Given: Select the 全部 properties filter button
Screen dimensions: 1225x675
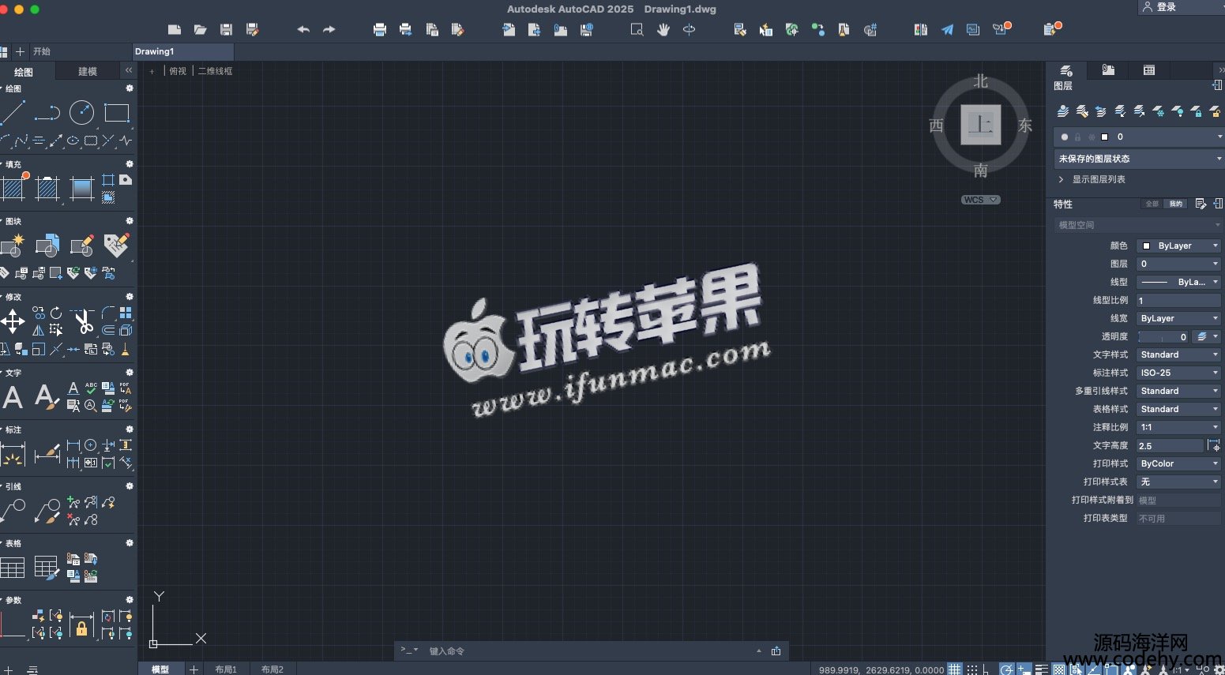Looking at the screenshot, I should (1152, 204).
